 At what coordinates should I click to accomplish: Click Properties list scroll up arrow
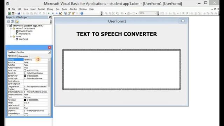(49, 60)
